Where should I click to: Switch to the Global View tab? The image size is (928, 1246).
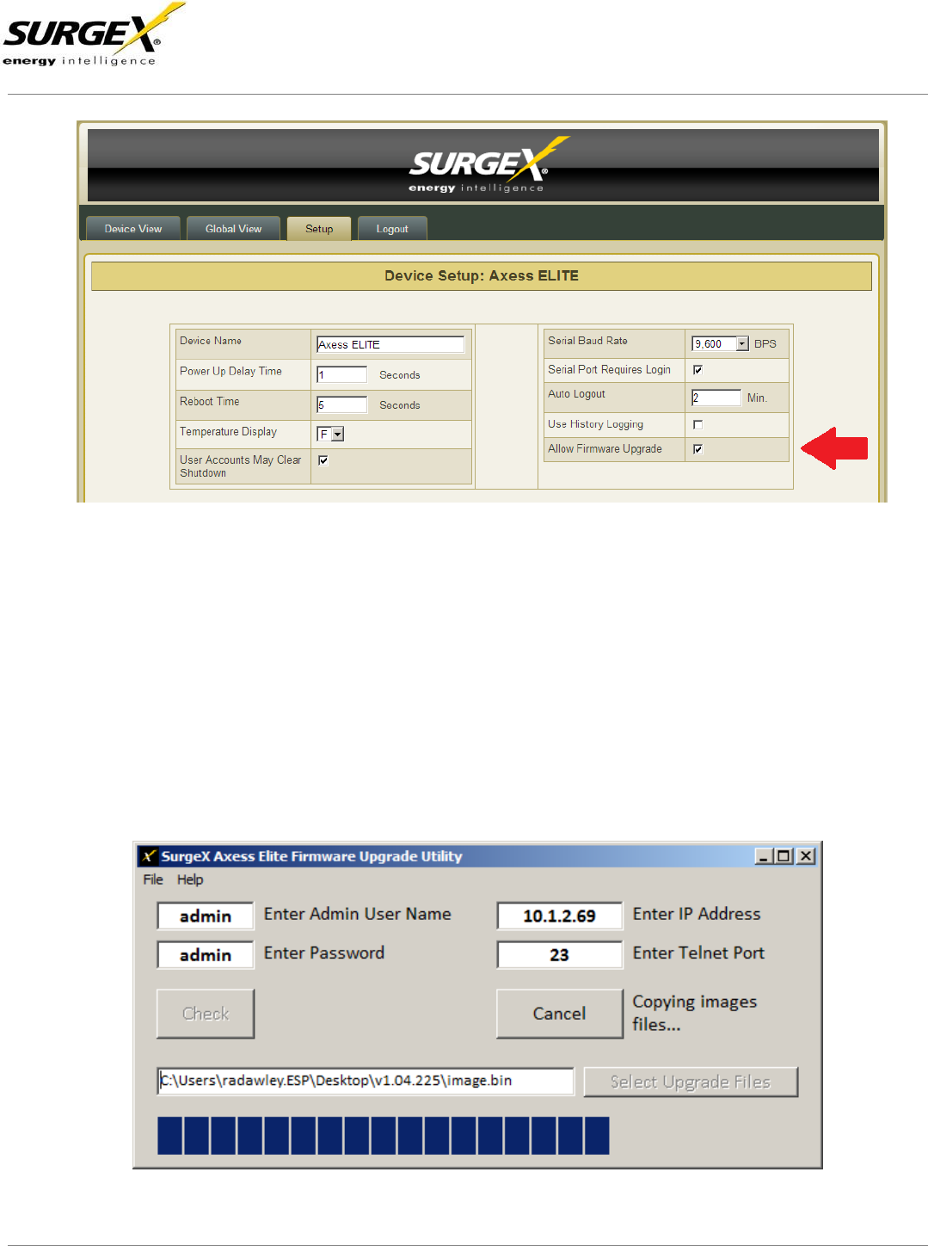point(233,228)
